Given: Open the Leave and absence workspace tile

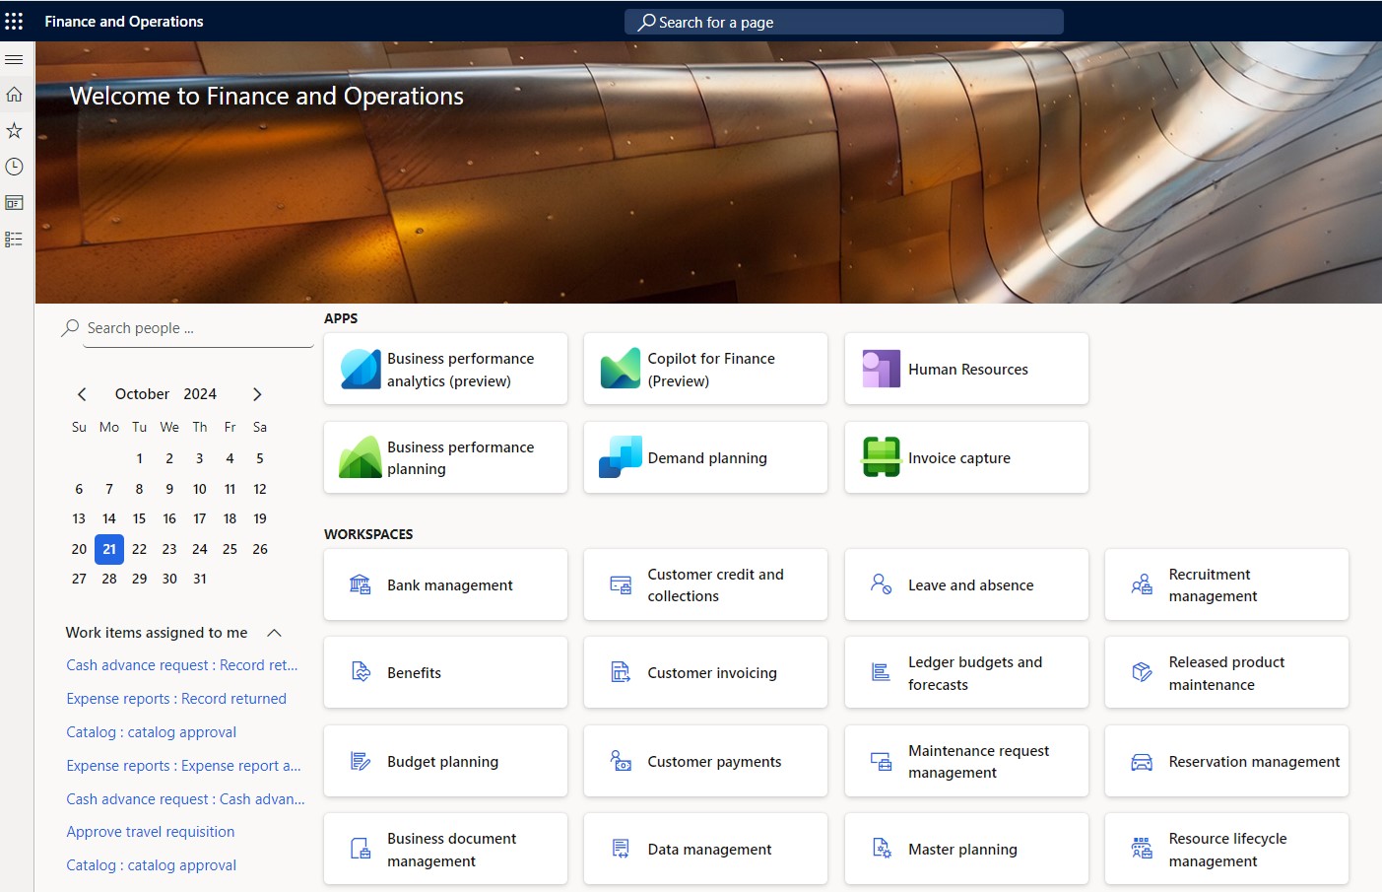Looking at the screenshot, I should 966,584.
